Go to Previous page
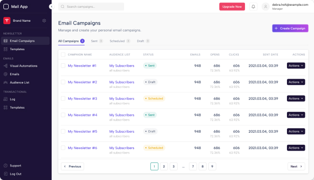This screenshot has height=180, width=314. click(x=72, y=166)
